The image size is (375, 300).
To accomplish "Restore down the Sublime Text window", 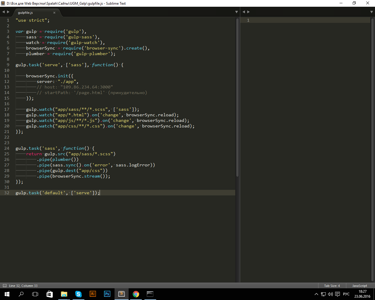I will click(x=354, y=3).
